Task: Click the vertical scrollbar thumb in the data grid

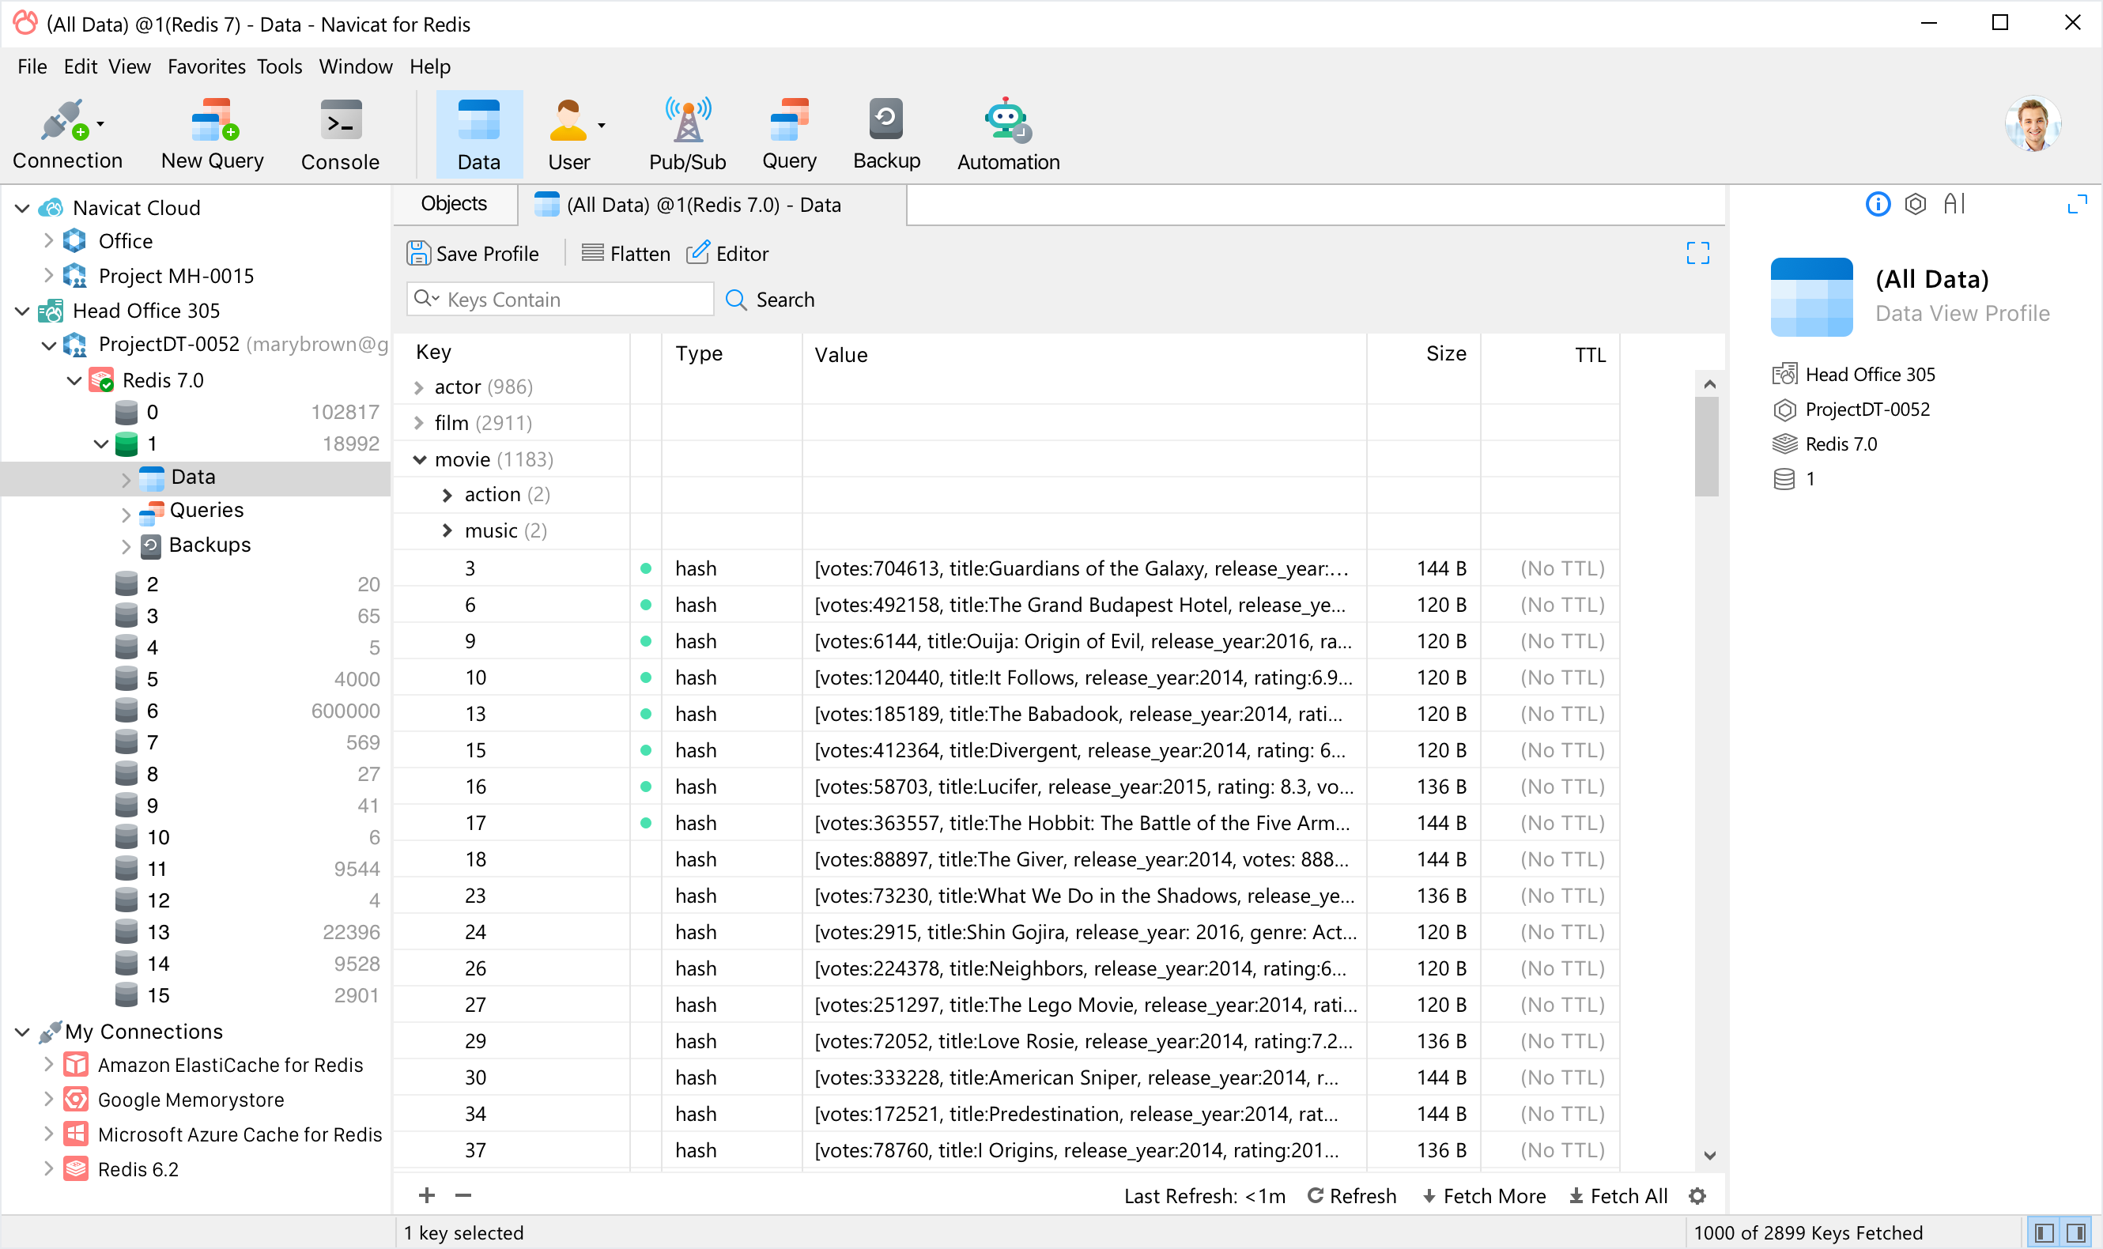Action: point(1707,446)
